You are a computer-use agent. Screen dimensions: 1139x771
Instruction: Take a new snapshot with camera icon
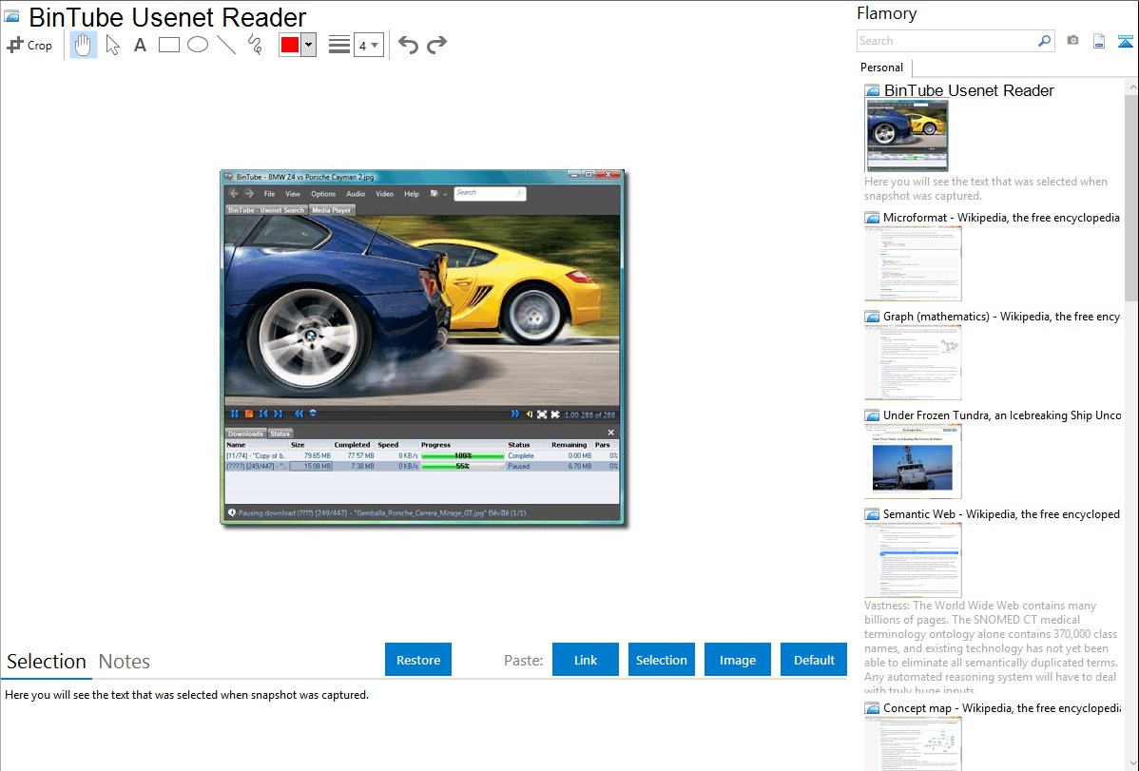(x=1072, y=41)
